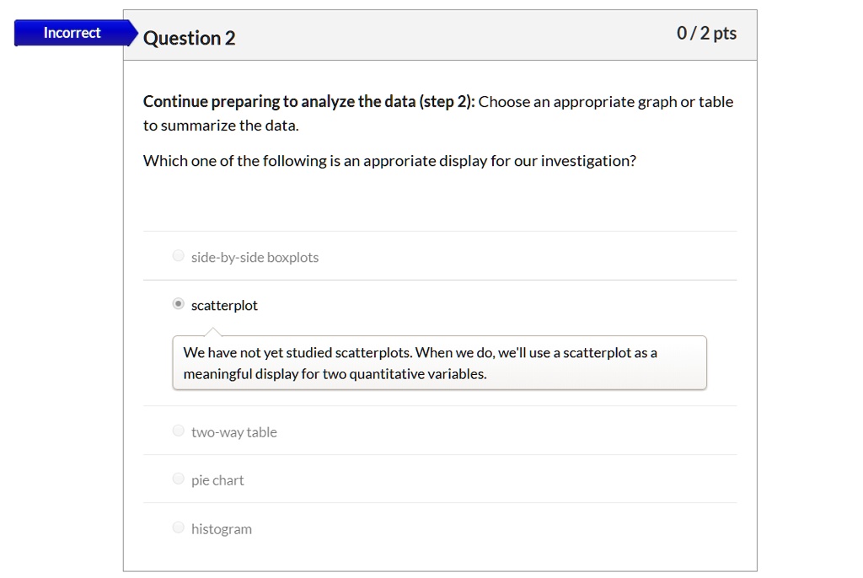Click the histogram option label text

tap(221, 528)
